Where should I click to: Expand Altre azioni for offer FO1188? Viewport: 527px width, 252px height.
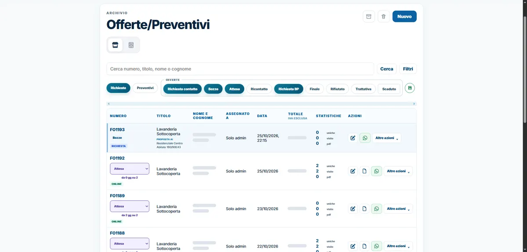pyautogui.click(x=398, y=246)
